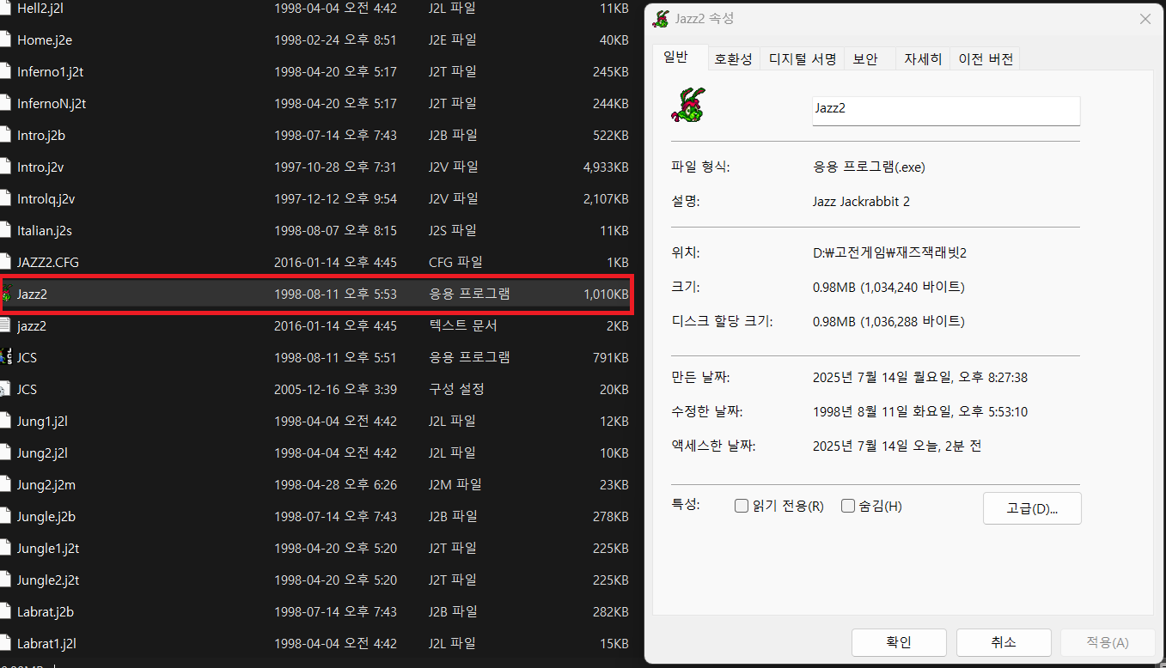Select the Jung2.j2m file name
The height and width of the screenshot is (668, 1166).
coord(46,484)
